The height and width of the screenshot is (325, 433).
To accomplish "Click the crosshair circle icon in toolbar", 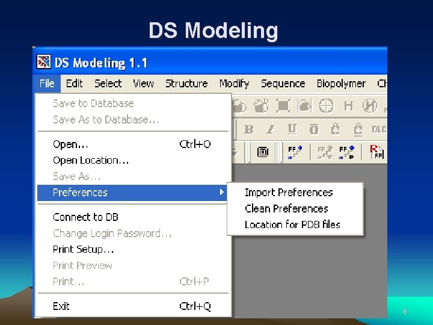I will click(327, 106).
